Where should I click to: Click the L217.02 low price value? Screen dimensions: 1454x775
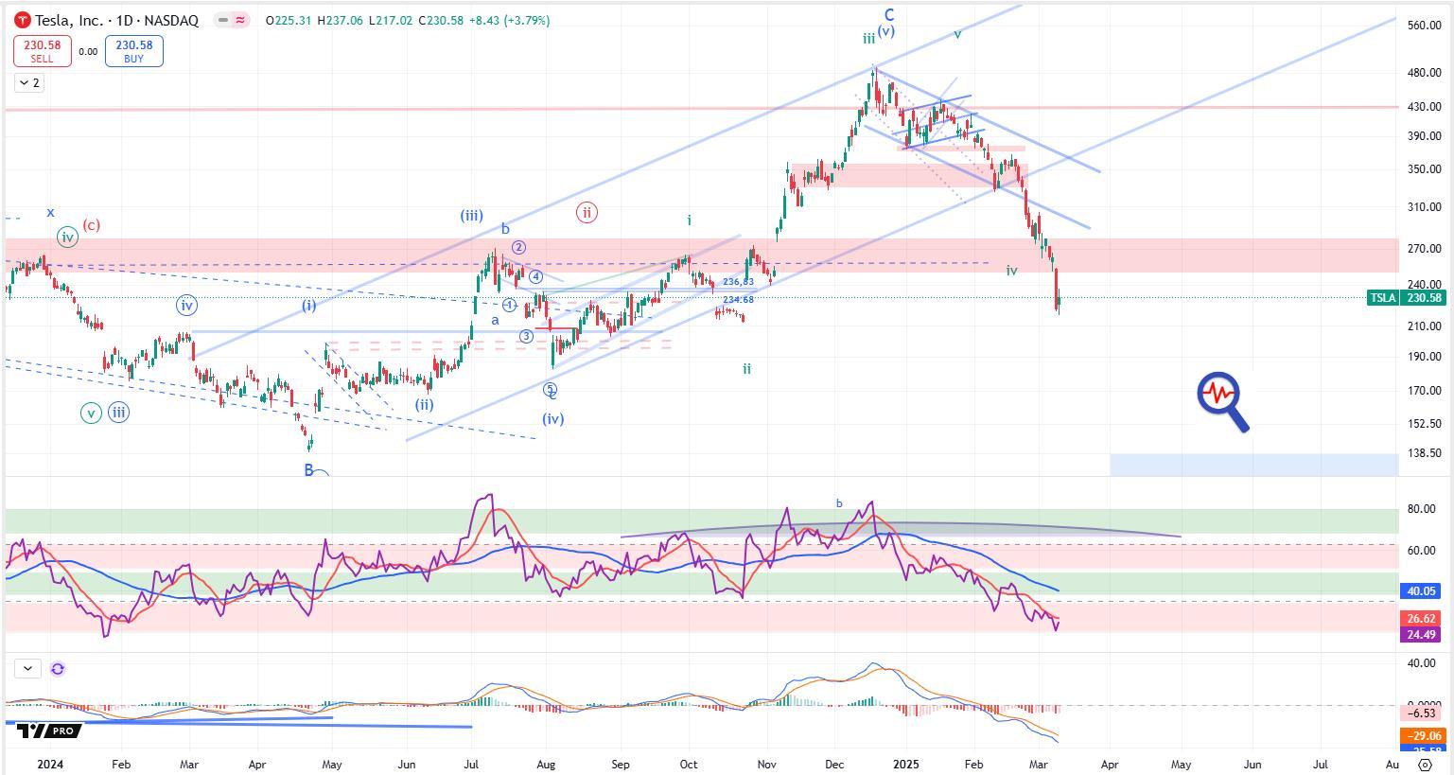(389, 20)
